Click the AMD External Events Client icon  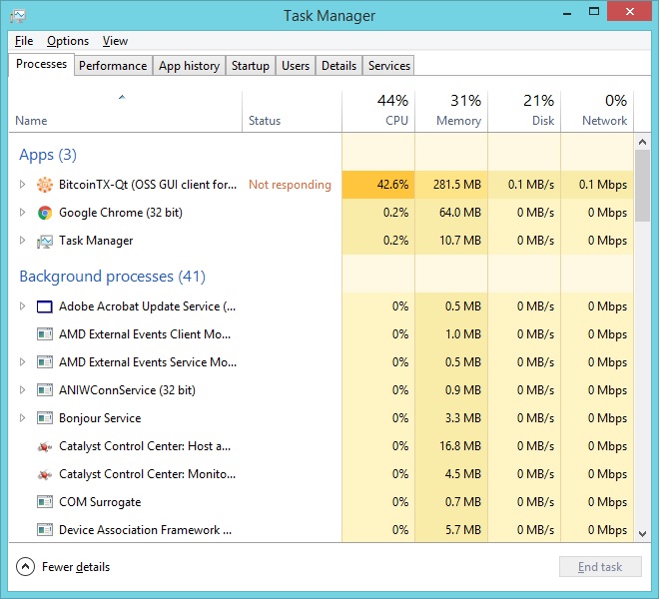click(45, 334)
